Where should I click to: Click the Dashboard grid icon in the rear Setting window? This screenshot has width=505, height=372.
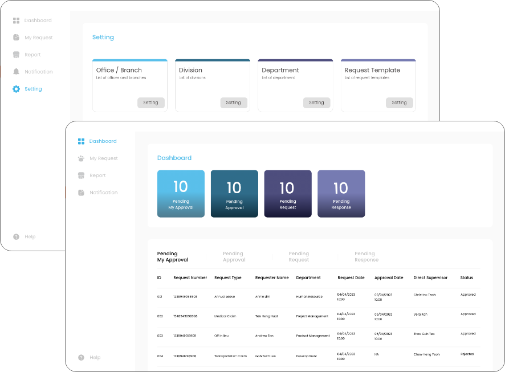pyautogui.click(x=16, y=21)
